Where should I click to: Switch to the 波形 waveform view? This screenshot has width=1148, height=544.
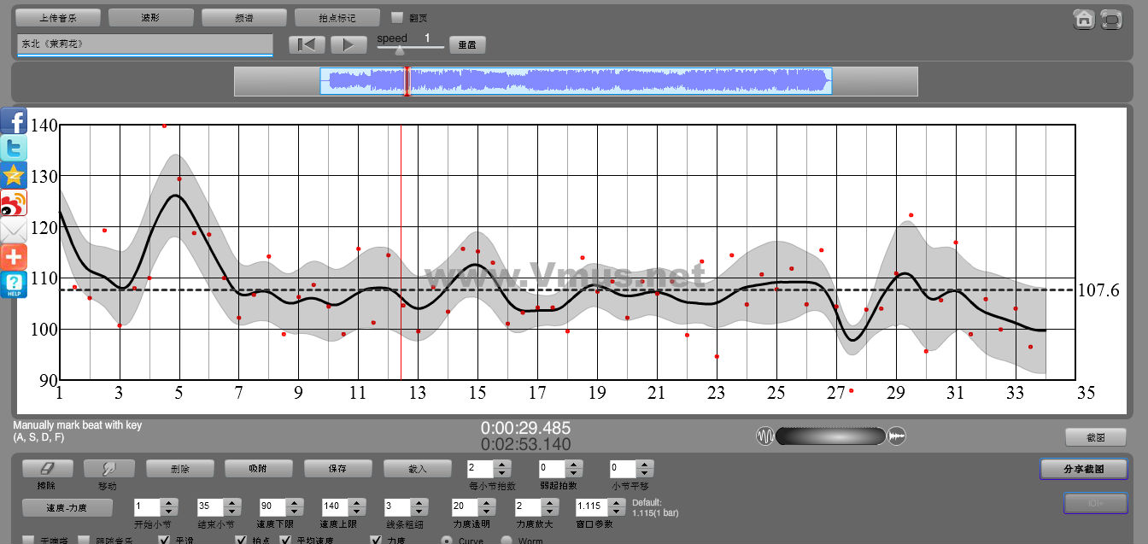[150, 17]
